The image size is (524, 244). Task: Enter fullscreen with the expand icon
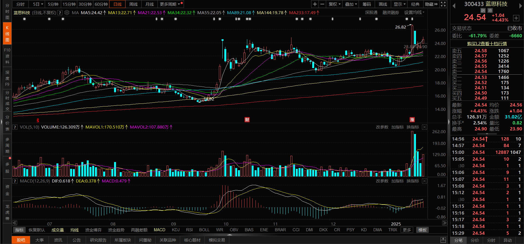click(x=443, y=4)
